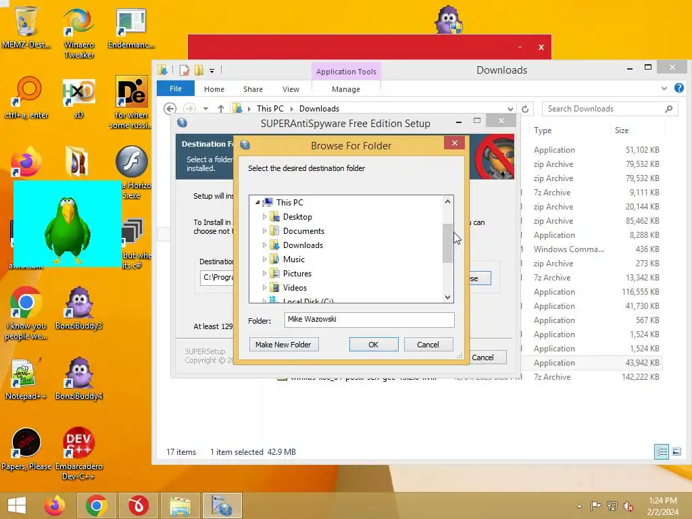Open the Flash player desktop icon

131,161
